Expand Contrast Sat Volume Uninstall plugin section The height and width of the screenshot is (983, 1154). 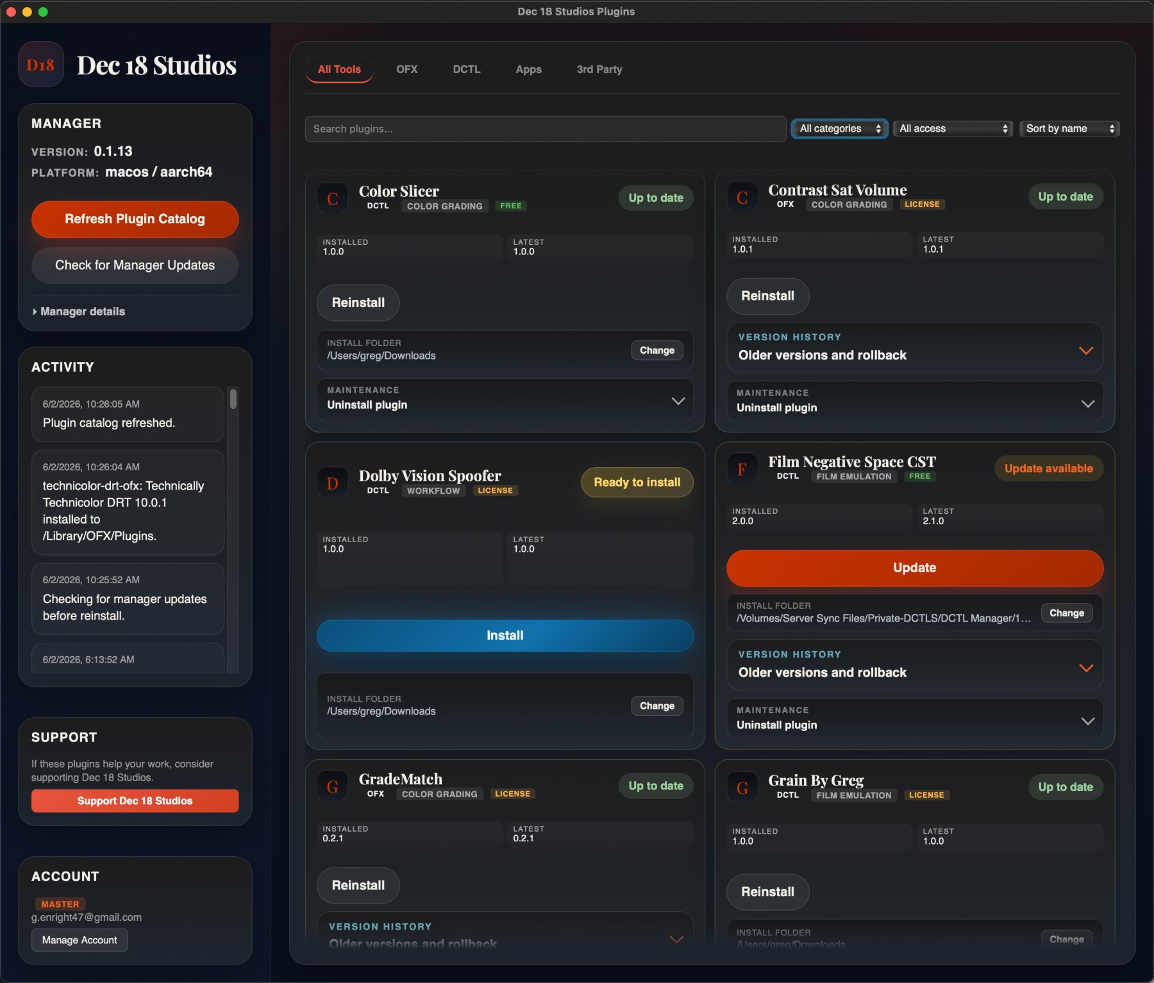[x=914, y=402]
